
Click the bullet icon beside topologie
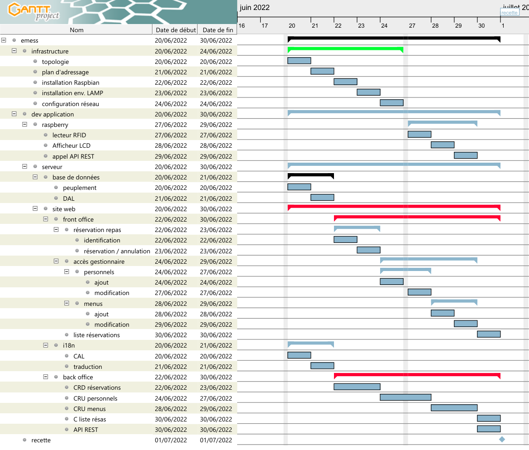click(x=35, y=61)
